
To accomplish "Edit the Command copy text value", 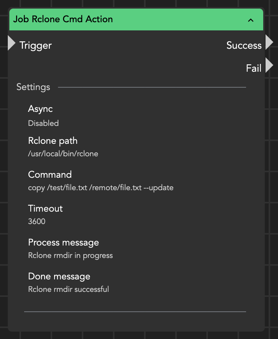I will 100,188.
